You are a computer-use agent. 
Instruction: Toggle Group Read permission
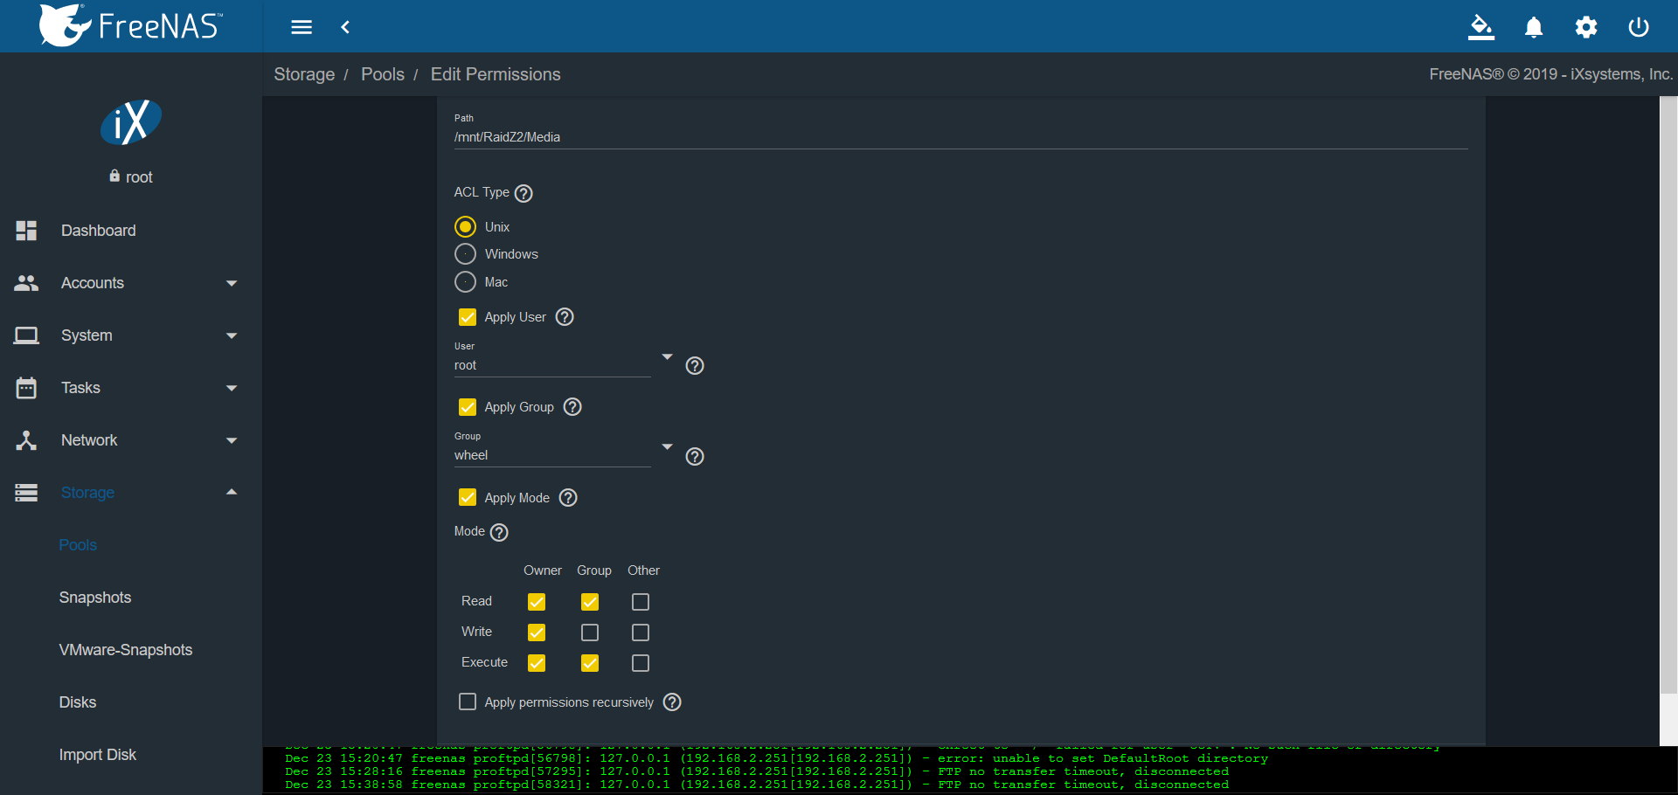pyautogui.click(x=590, y=602)
